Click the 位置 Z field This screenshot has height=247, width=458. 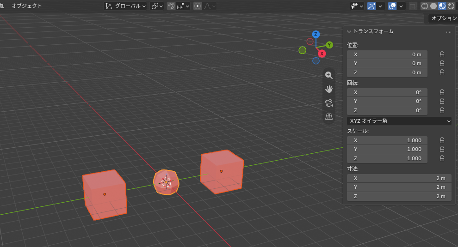coord(387,72)
